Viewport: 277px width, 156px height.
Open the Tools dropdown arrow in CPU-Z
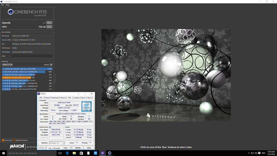[71, 148]
